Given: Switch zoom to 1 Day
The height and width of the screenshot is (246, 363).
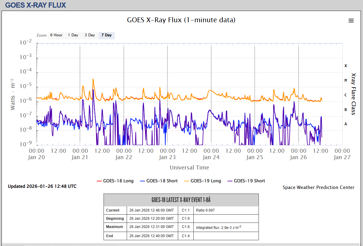Looking at the screenshot, I should [x=73, y=35].
